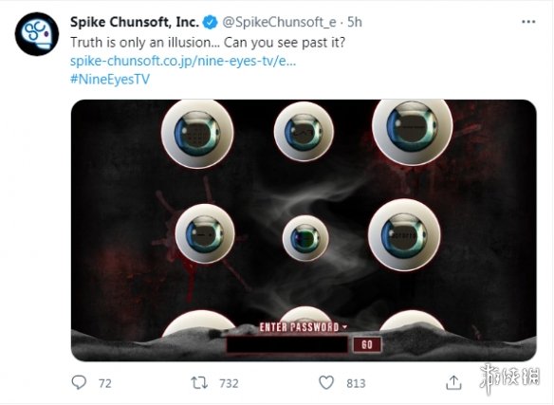554x405 pixels.
Task: Click the password input field
Action: pyautogui.click(x=287, y=344)
